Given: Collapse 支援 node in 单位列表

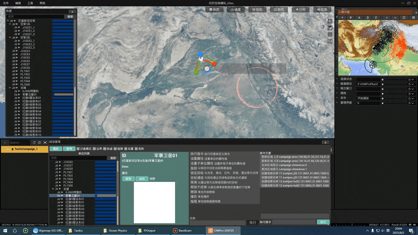Looking at the screenshot, I should tap(53, 188).
